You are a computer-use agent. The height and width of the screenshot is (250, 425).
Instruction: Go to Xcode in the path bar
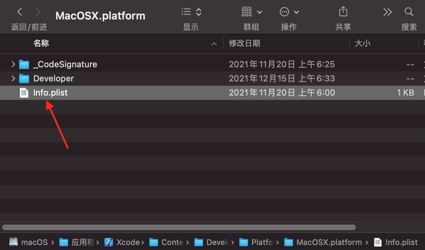[122, 242]
